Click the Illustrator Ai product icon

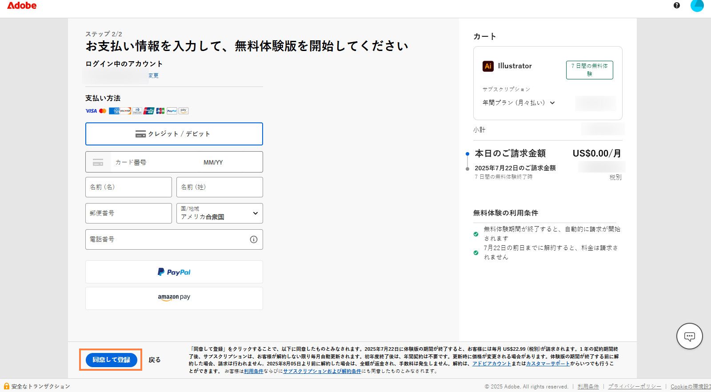coord(488,66)
